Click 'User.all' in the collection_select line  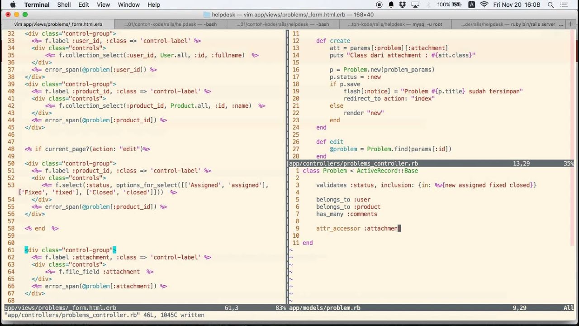point(174,55)
